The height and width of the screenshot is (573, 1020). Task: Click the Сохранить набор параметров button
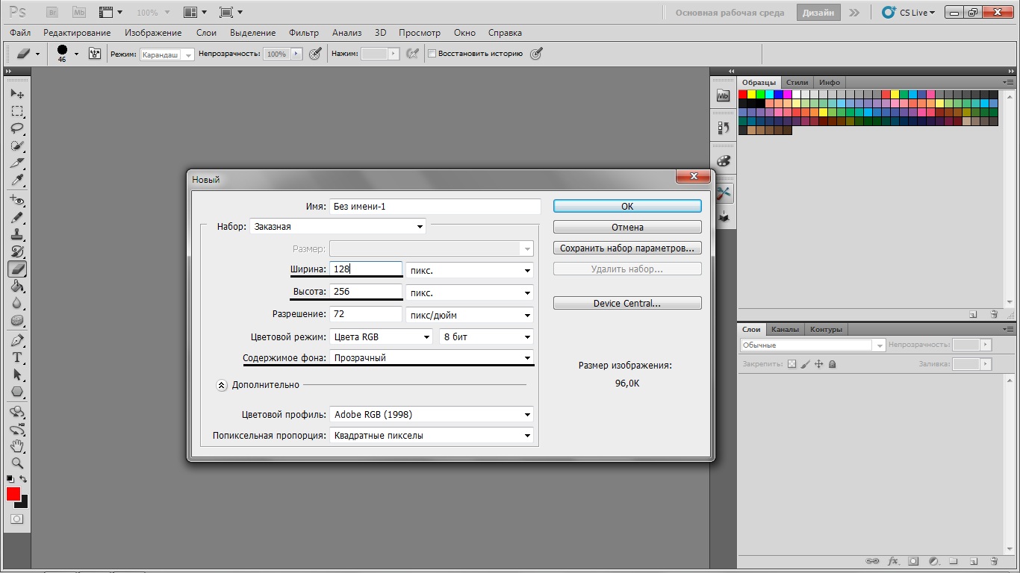pyautogui.click(x=627, y=248)
